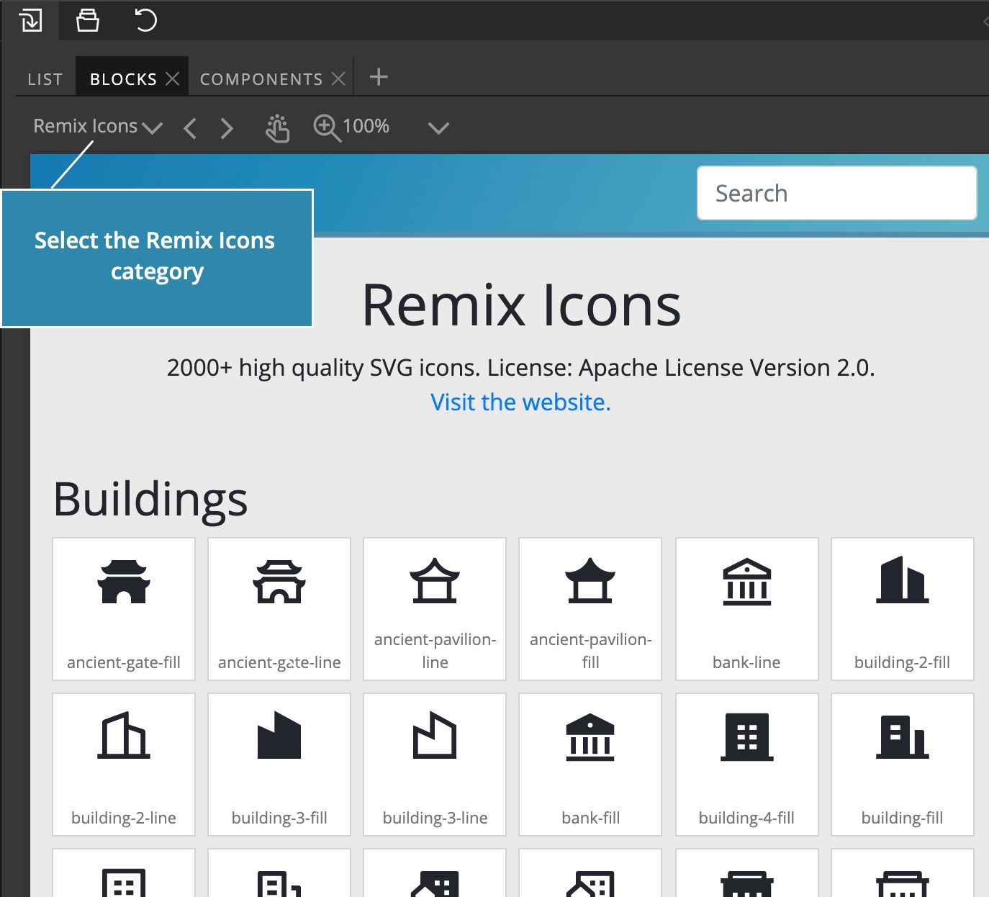Select the ancient-gate-fill icon
Screen dimensions: 989x897
click(124, 609)
